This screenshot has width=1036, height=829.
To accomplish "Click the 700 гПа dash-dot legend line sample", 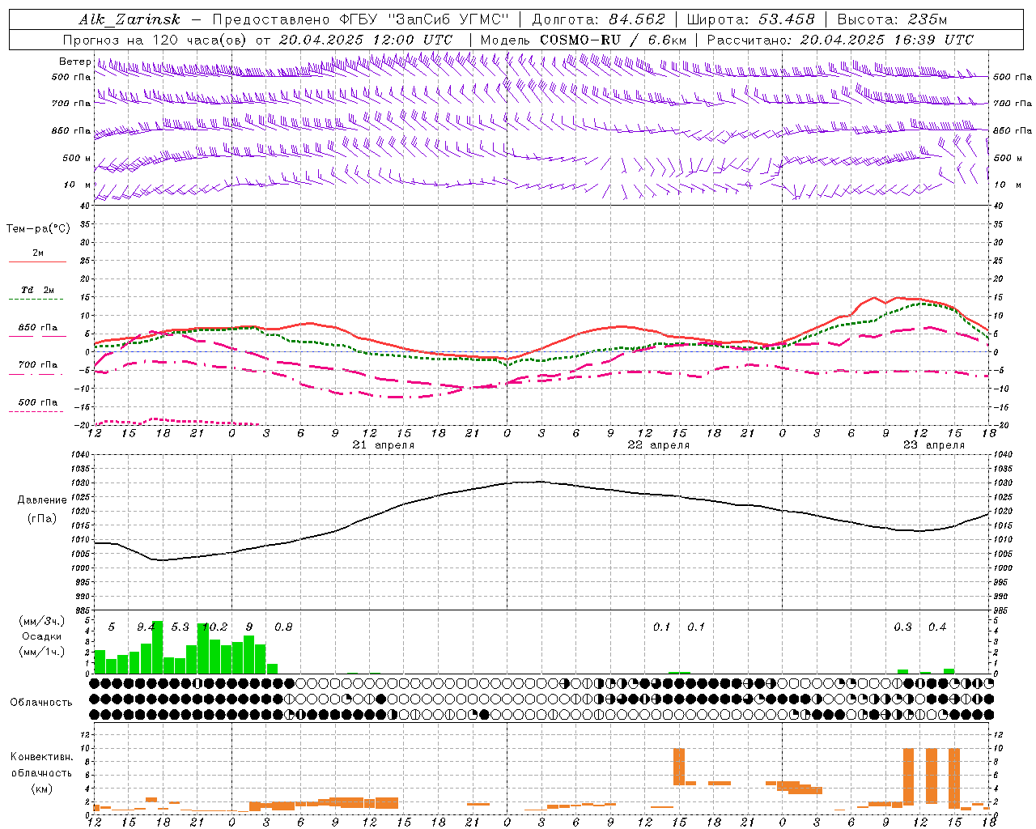I will click(x=37, y=375).
